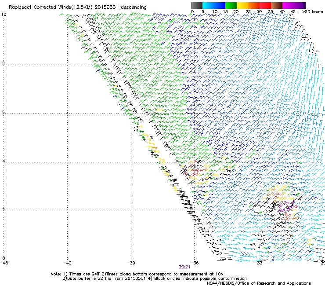Image resolution: width=325 pixels, height=286 pixels.
Task: Click the cyan 5-10 knots legend swatch
Action: [208, 5]
